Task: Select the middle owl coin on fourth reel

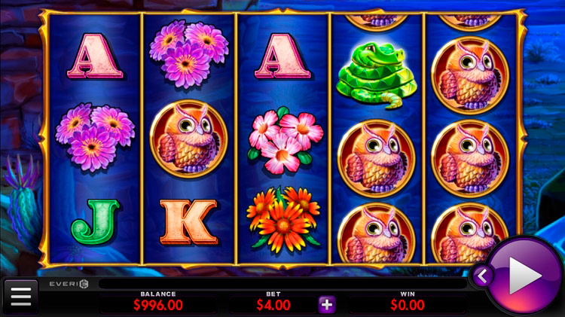Action: pos(377,158)
